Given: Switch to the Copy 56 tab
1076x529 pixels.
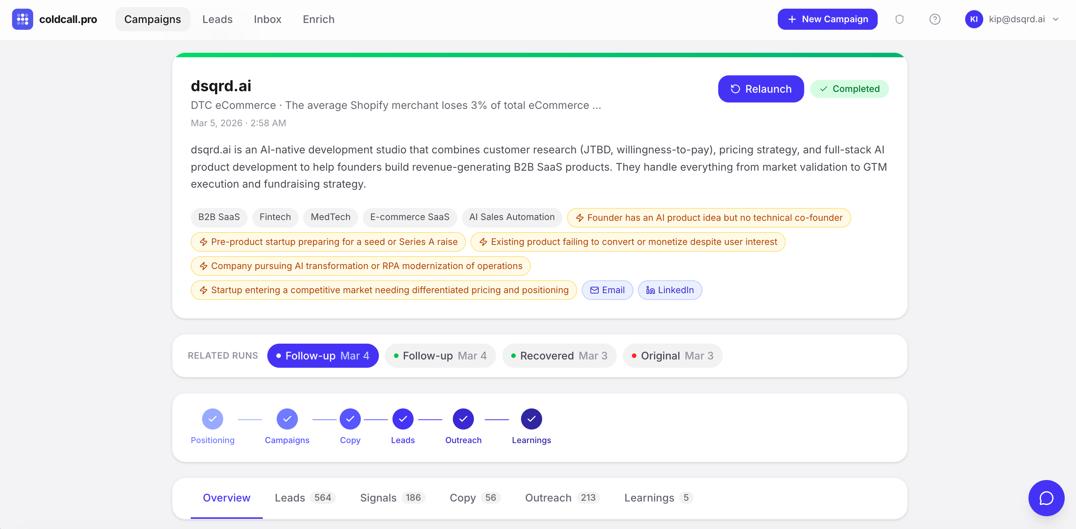Looking at the screenshot, I should point(475,498).
